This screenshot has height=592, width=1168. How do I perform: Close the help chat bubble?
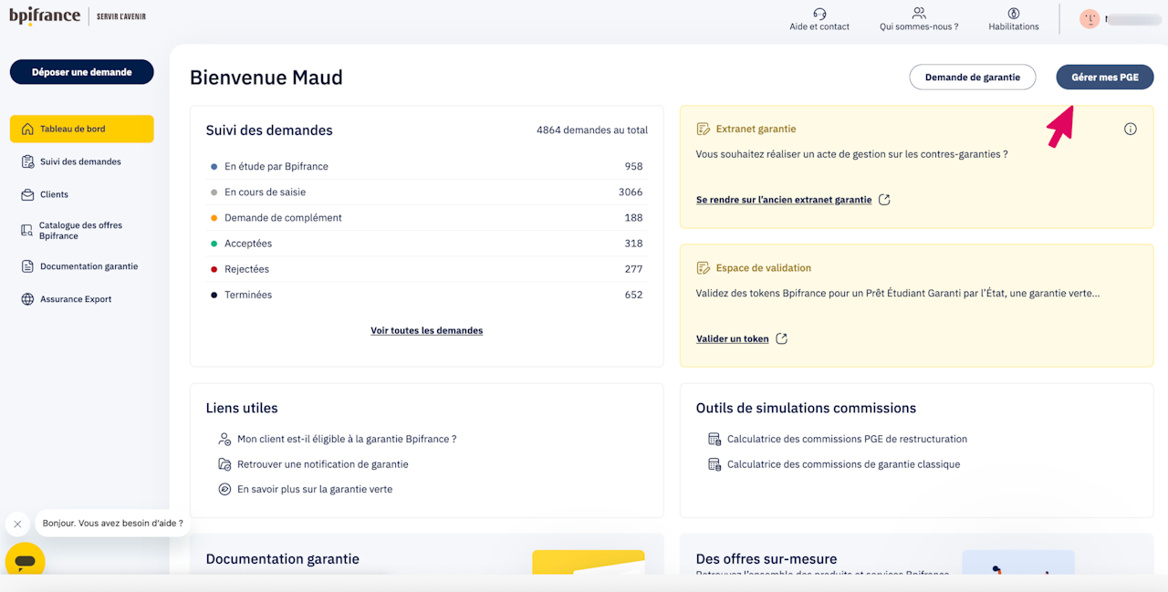(17, 524)
